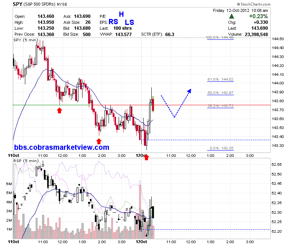
Task: Click the "RSP (5 min)" panel label
Action: 26,161
